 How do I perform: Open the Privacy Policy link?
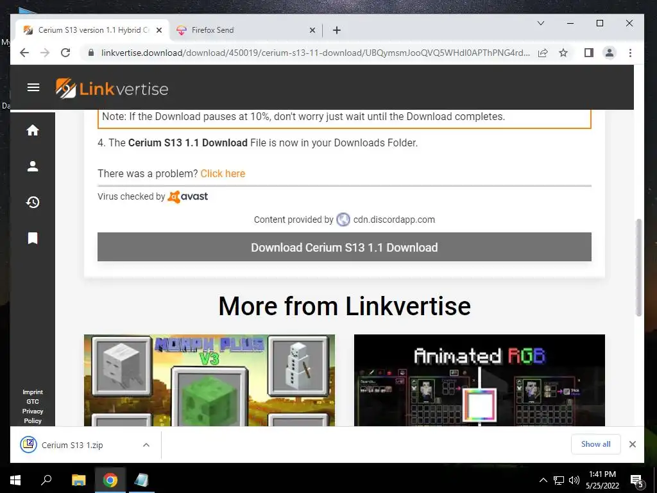(33, 416)
